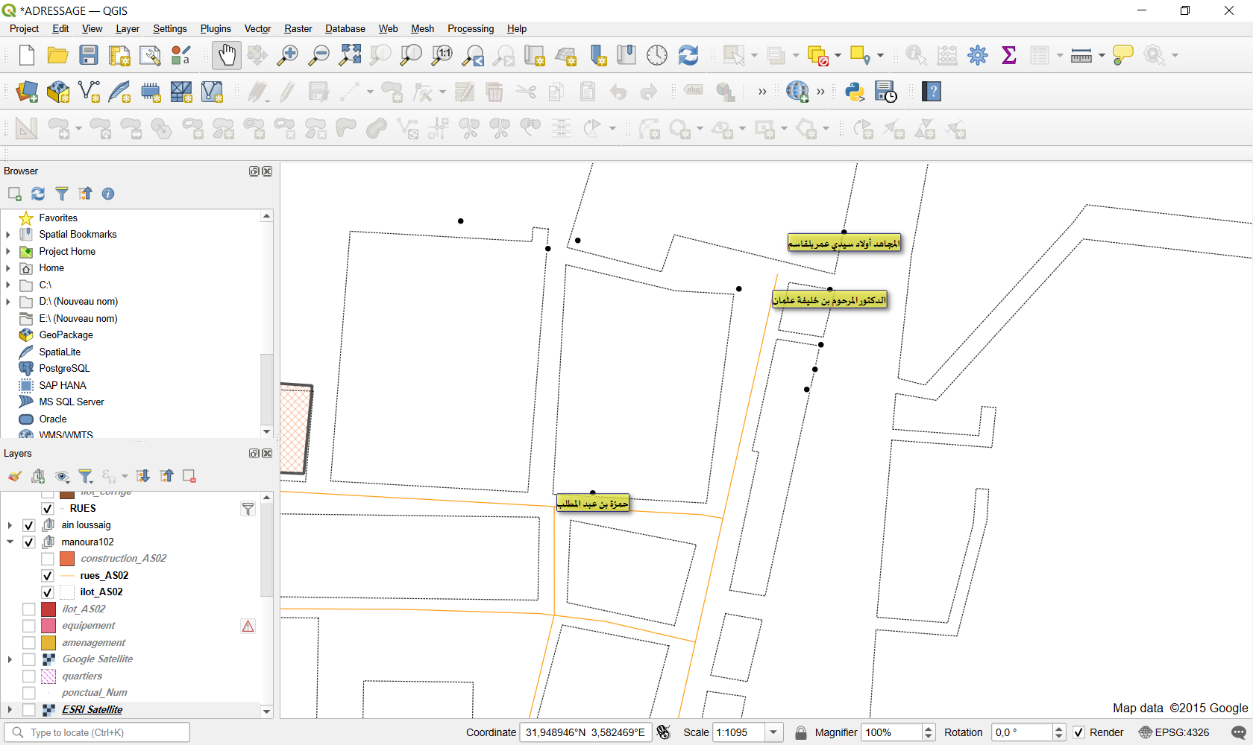Toggle ilot_AS02 checked layer visibility
Image resolution: width=1253 pixels, height=745 pixels.
(x=47, y=592)
